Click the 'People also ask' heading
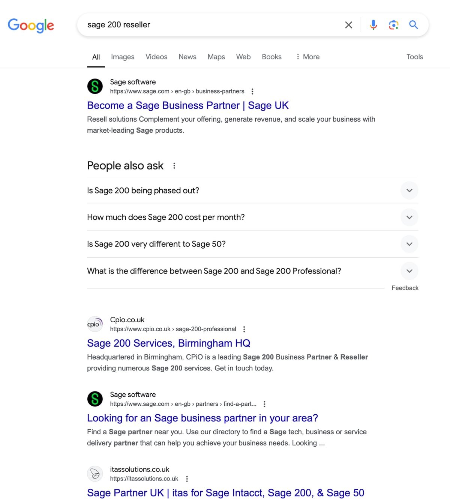Viewport: 450px width, 503px height. click(x=125, y=166)
